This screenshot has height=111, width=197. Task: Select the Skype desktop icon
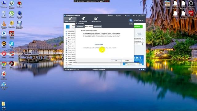click(12, 44)
